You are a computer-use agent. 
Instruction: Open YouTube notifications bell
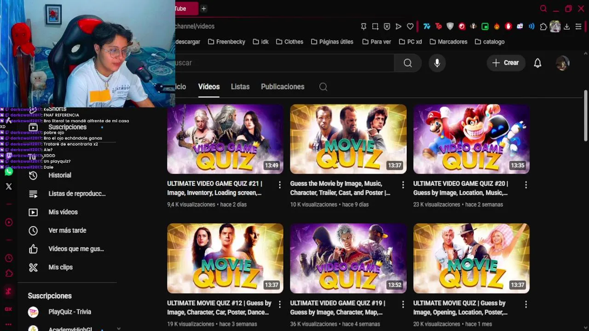coord(537,63)
